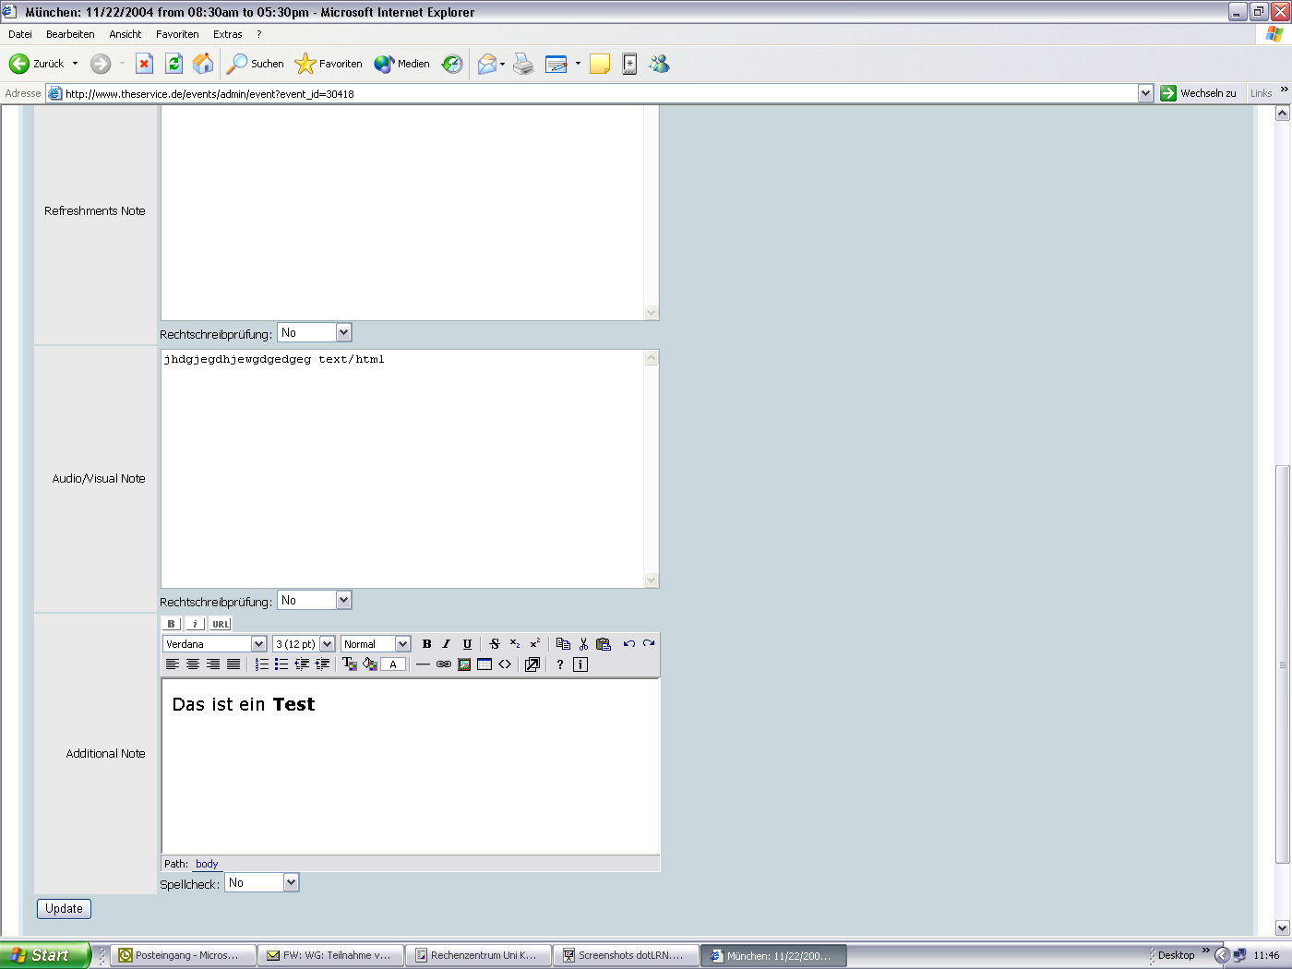Select the body link in the Path bar
The width and height of the screenshot is (1292, 969).
pyautogui.click(x=206, y=864)
